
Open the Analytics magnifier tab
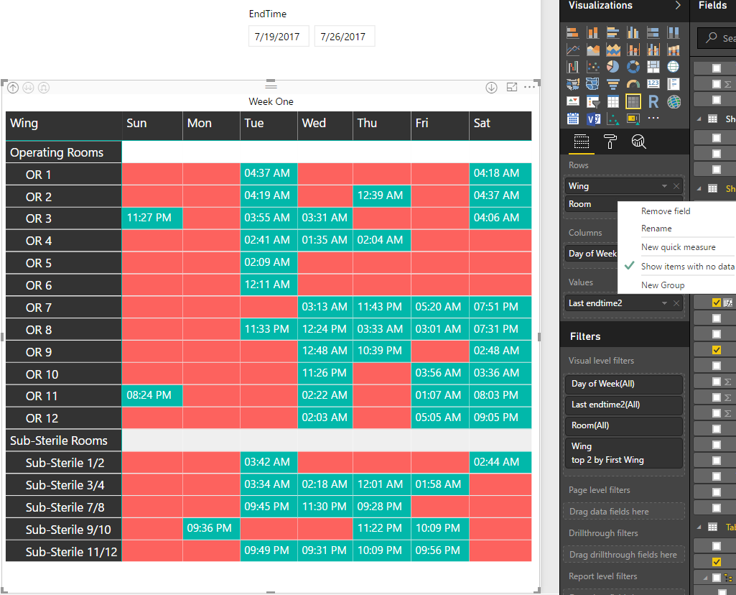[638, 142]
